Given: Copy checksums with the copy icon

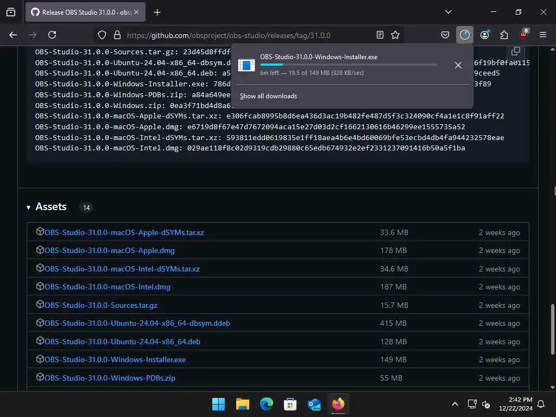Looking at the screenshot, I should (516, 52).
